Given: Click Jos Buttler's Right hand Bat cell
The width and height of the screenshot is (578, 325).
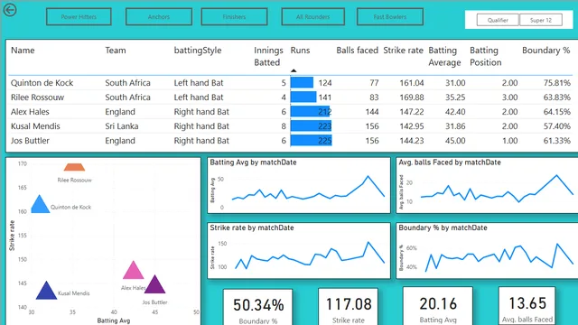Looking at the screenshot, I should point(201,141).
